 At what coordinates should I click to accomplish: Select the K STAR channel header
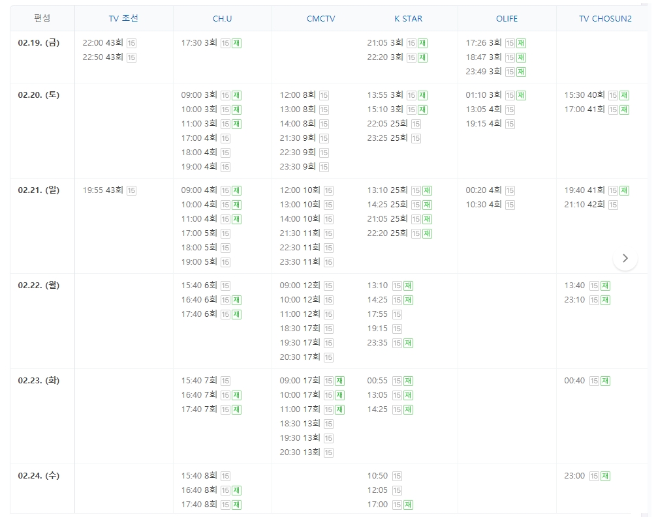coord(409,19)
